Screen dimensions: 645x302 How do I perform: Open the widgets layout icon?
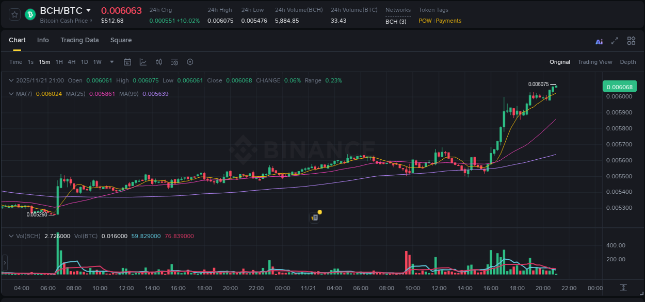pyautogui.click(x=631, y=41)
